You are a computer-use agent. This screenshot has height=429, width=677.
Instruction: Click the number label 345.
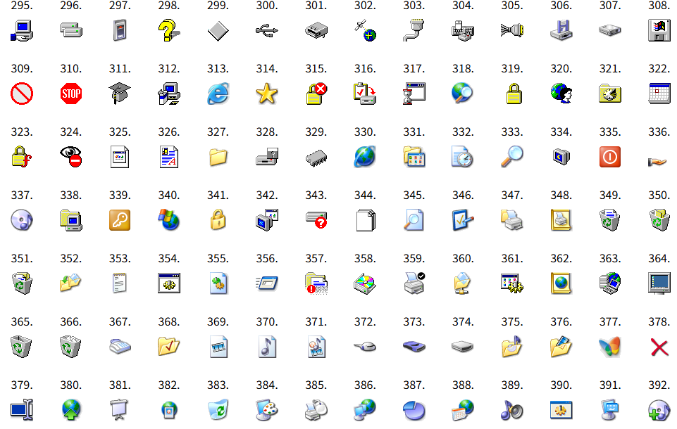tap(414, 196)
